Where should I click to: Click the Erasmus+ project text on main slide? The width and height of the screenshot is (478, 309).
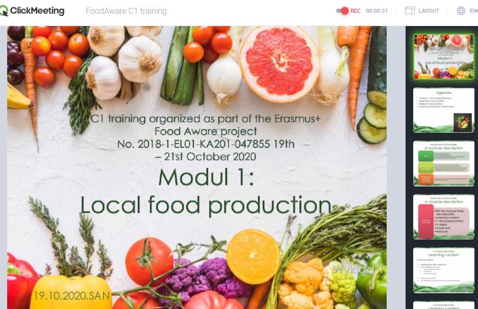206,137
